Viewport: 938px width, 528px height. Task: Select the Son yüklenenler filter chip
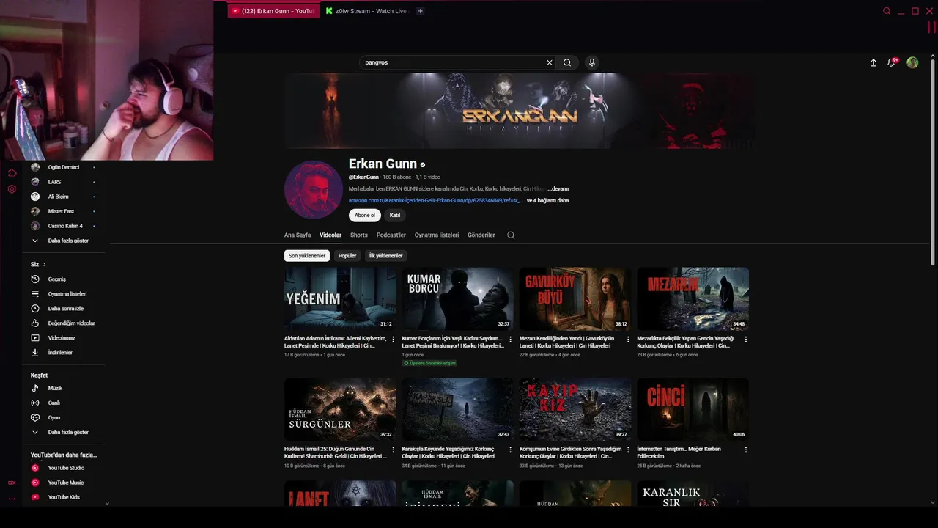pyautogui.click(x=307, y=256)
